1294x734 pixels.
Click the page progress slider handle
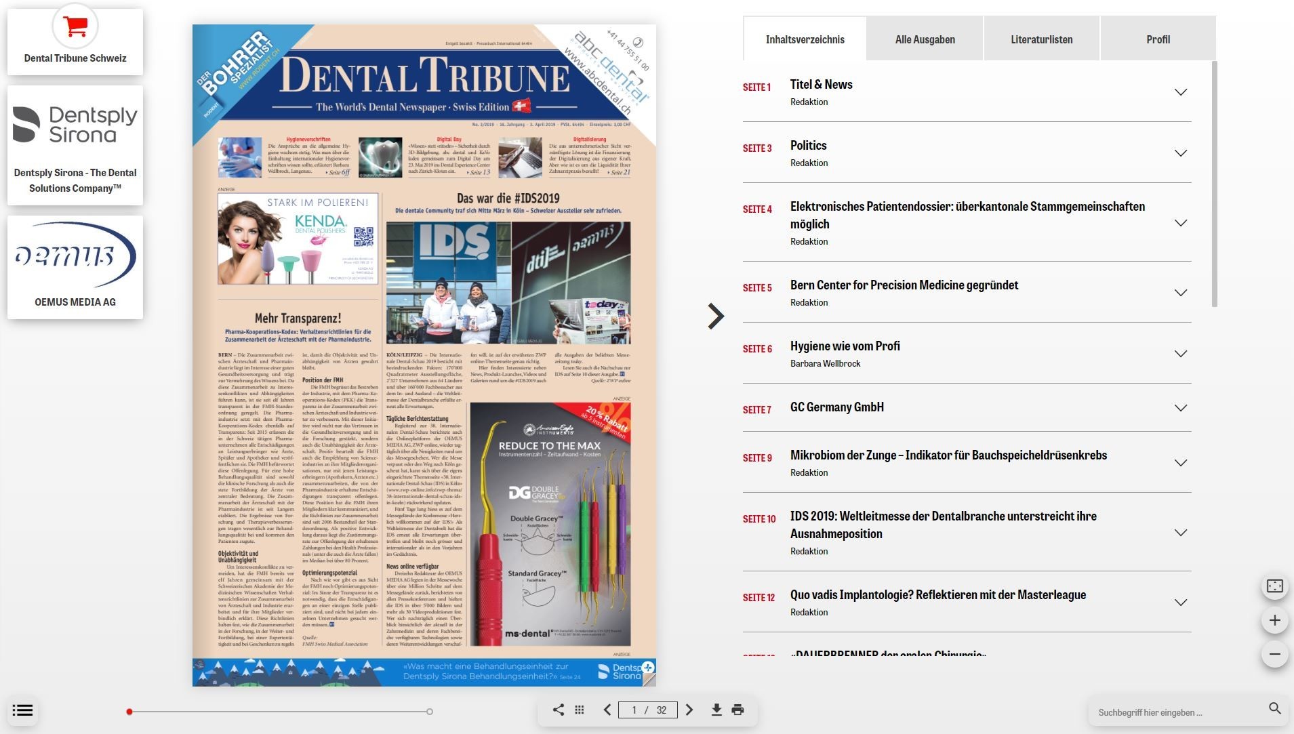tap(129, 712)
